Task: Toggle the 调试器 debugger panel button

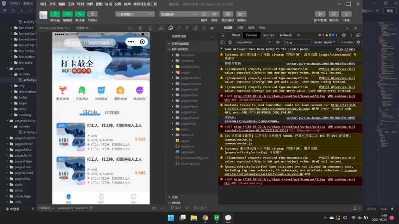Action: point(80,14)
